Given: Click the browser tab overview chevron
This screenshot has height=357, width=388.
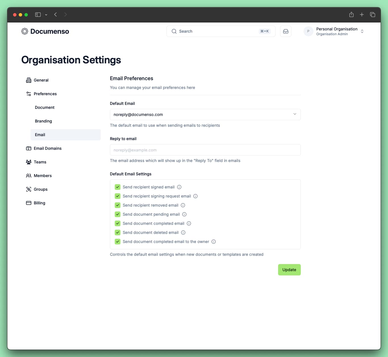Looking at the screenshot, I should [46, 14].
